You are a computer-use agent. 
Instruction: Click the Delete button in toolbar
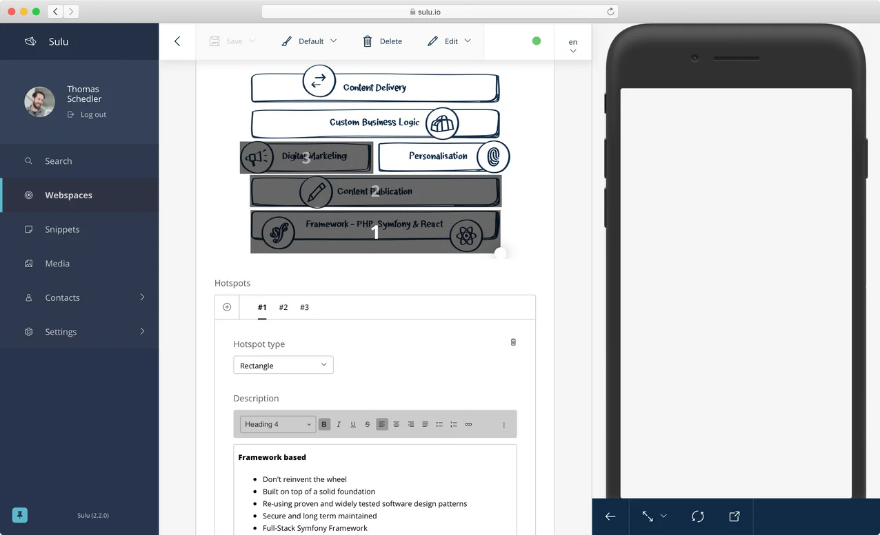tap(383, 41)
